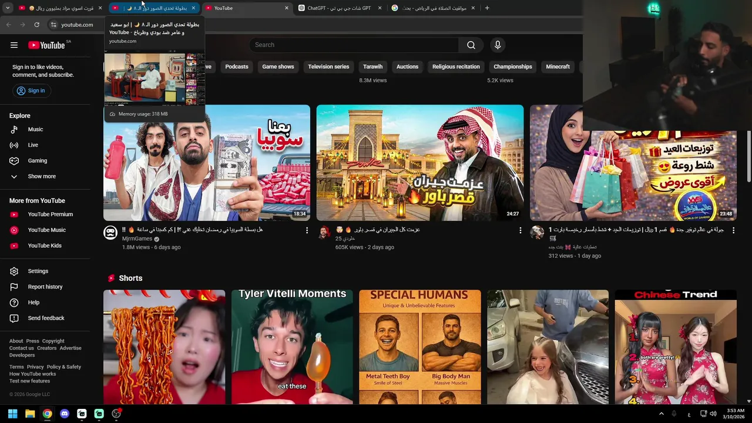Filter by the Game shows chip
This screenshot has width=752, height=423.
(278, 67)
